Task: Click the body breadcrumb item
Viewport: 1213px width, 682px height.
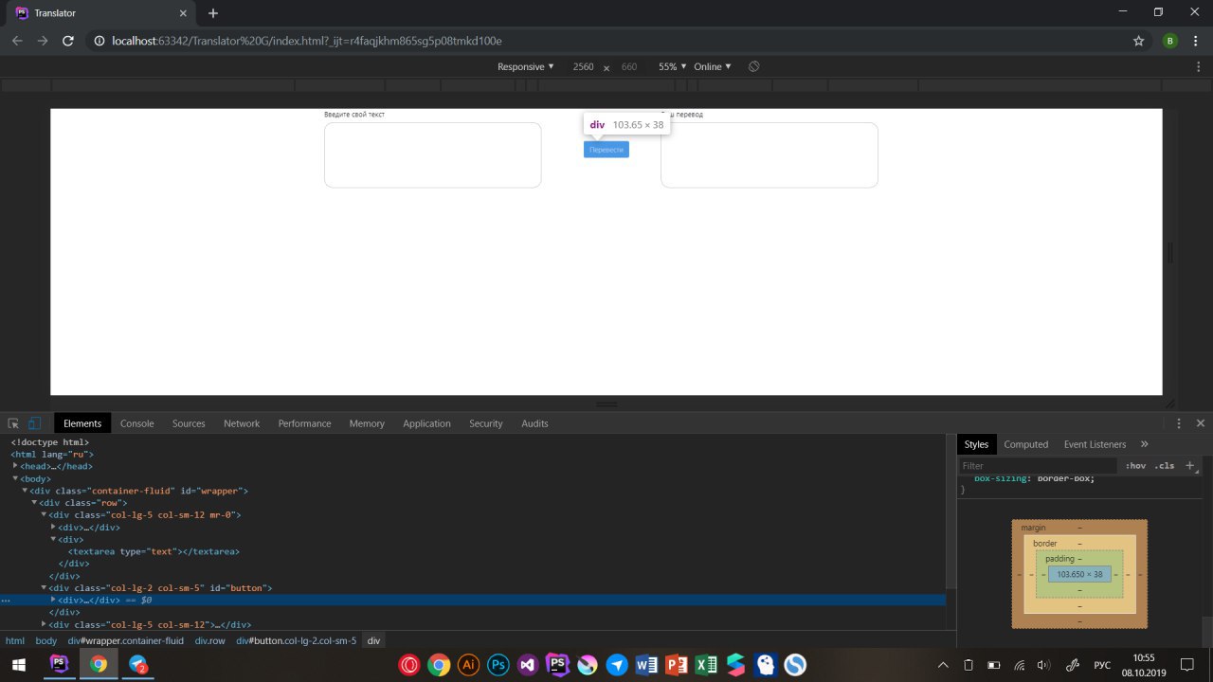Action: [46, 640]
